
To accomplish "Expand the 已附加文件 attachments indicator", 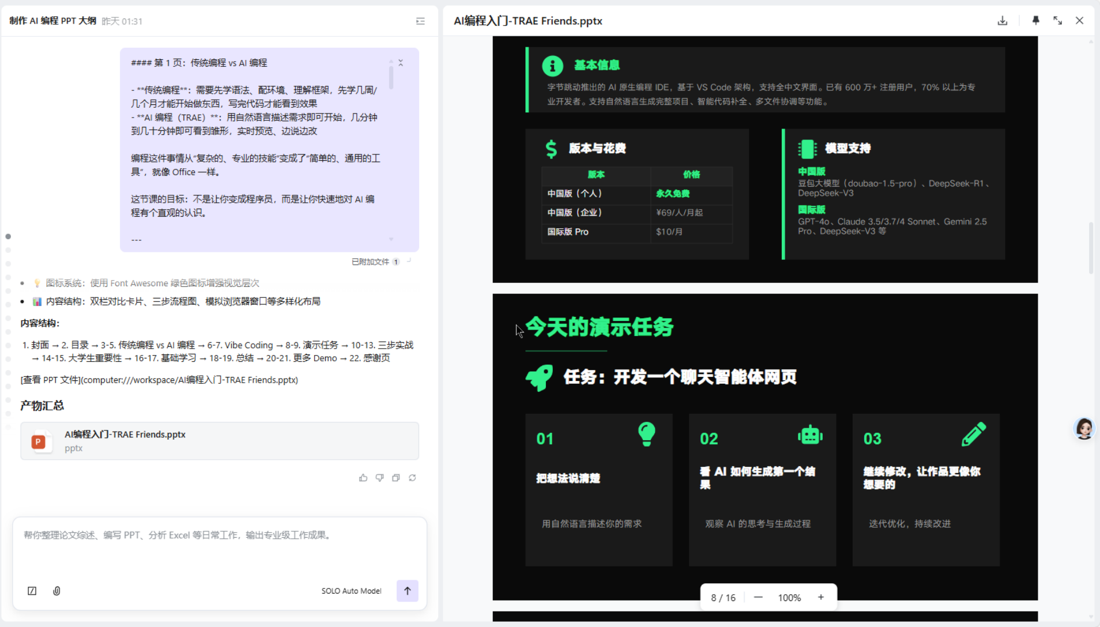I will pos(375,262).
